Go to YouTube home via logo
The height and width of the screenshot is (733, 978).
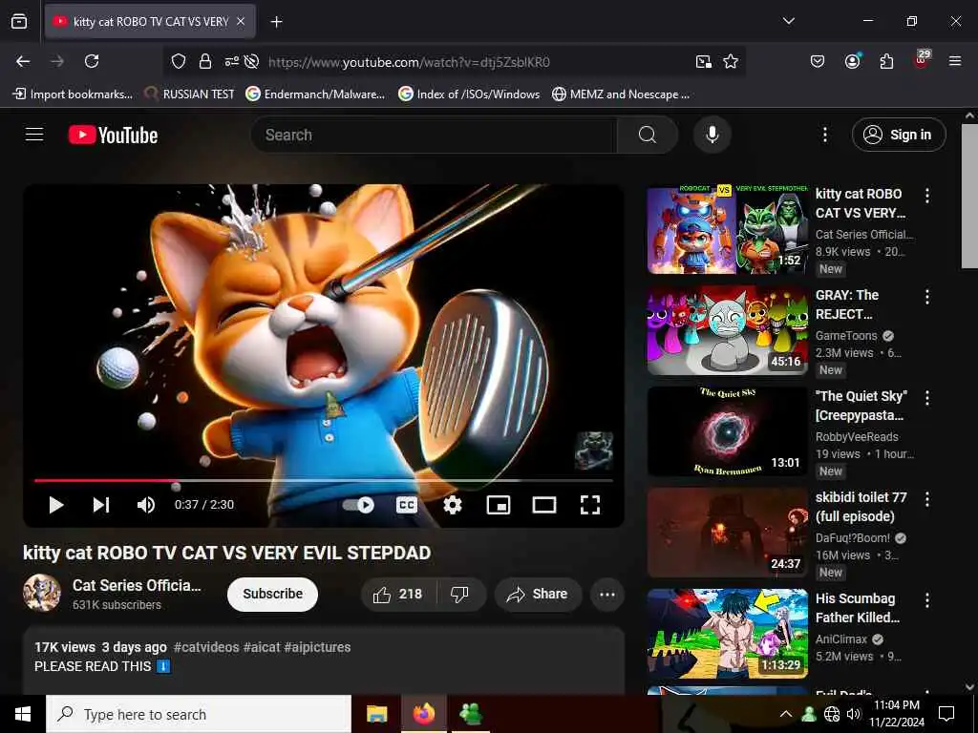(113, 135)
